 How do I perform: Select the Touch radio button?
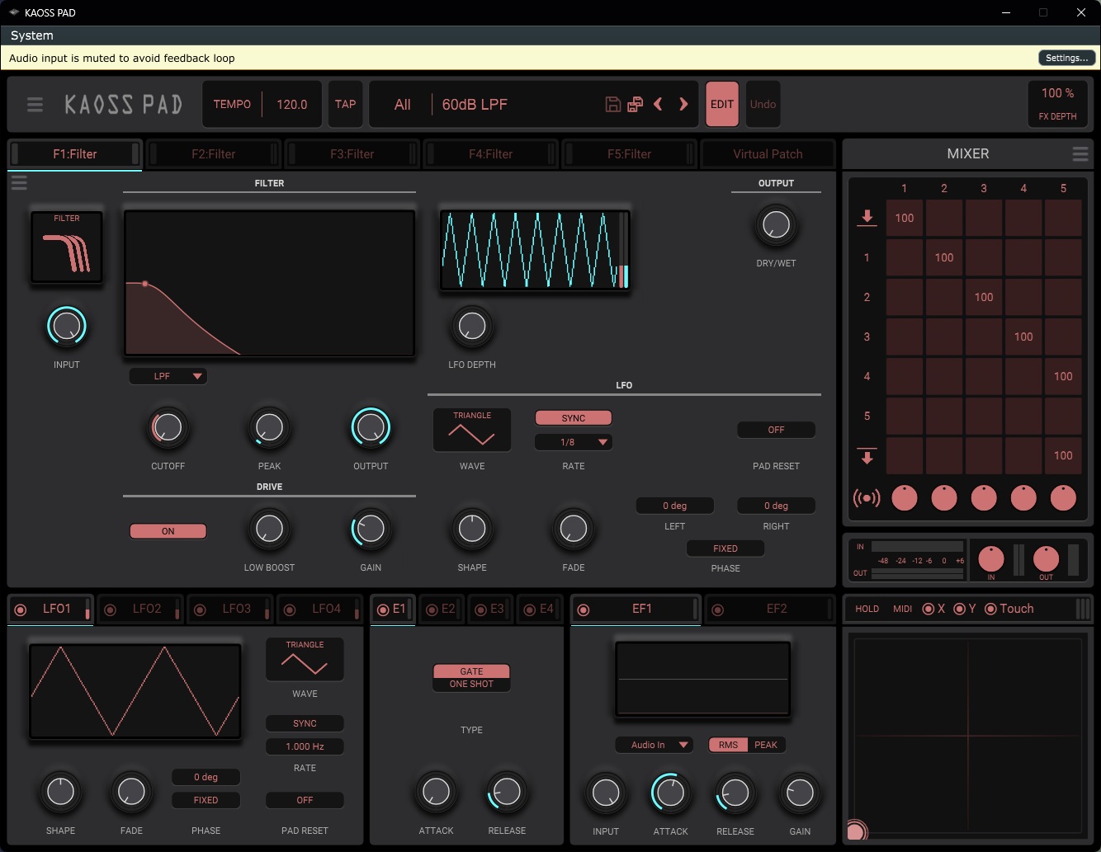(x=991, y=609)
